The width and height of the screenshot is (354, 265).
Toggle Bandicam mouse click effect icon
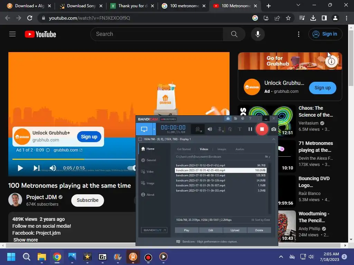[230, 129]
